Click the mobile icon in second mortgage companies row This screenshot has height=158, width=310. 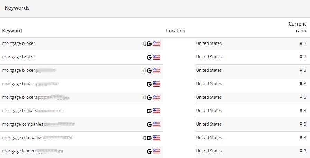(145, 138)
